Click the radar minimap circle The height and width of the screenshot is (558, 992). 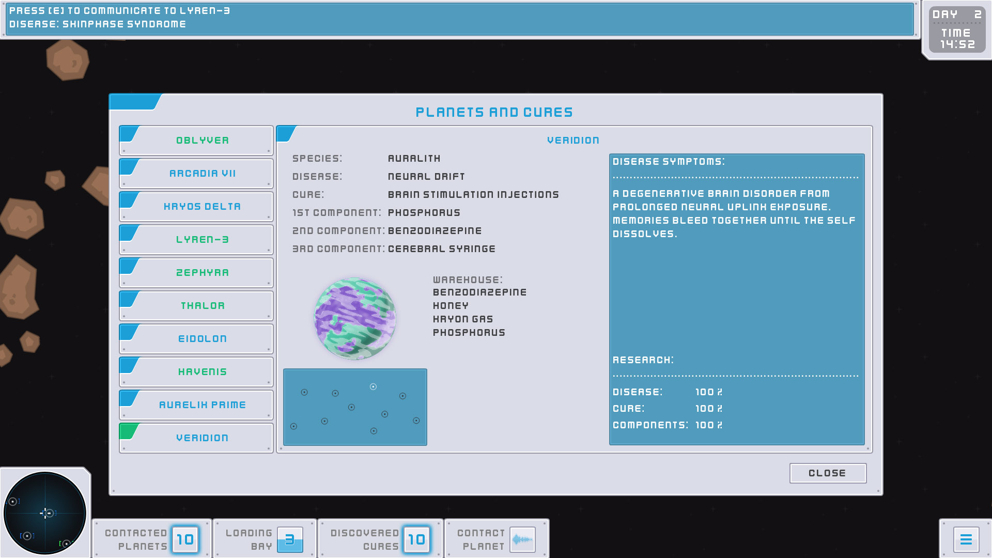pyautogui.click(x=45, y=513)
